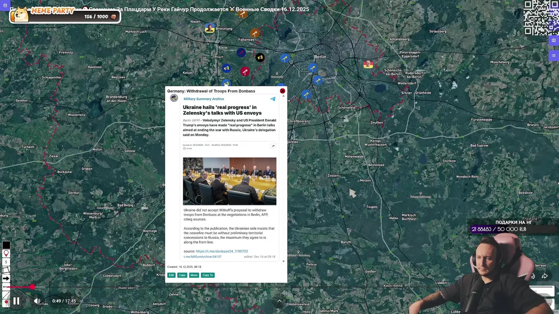The height and width of the screenshot is (314, 559).
Task: Click the Berlin city label on map
Action: 320,57
